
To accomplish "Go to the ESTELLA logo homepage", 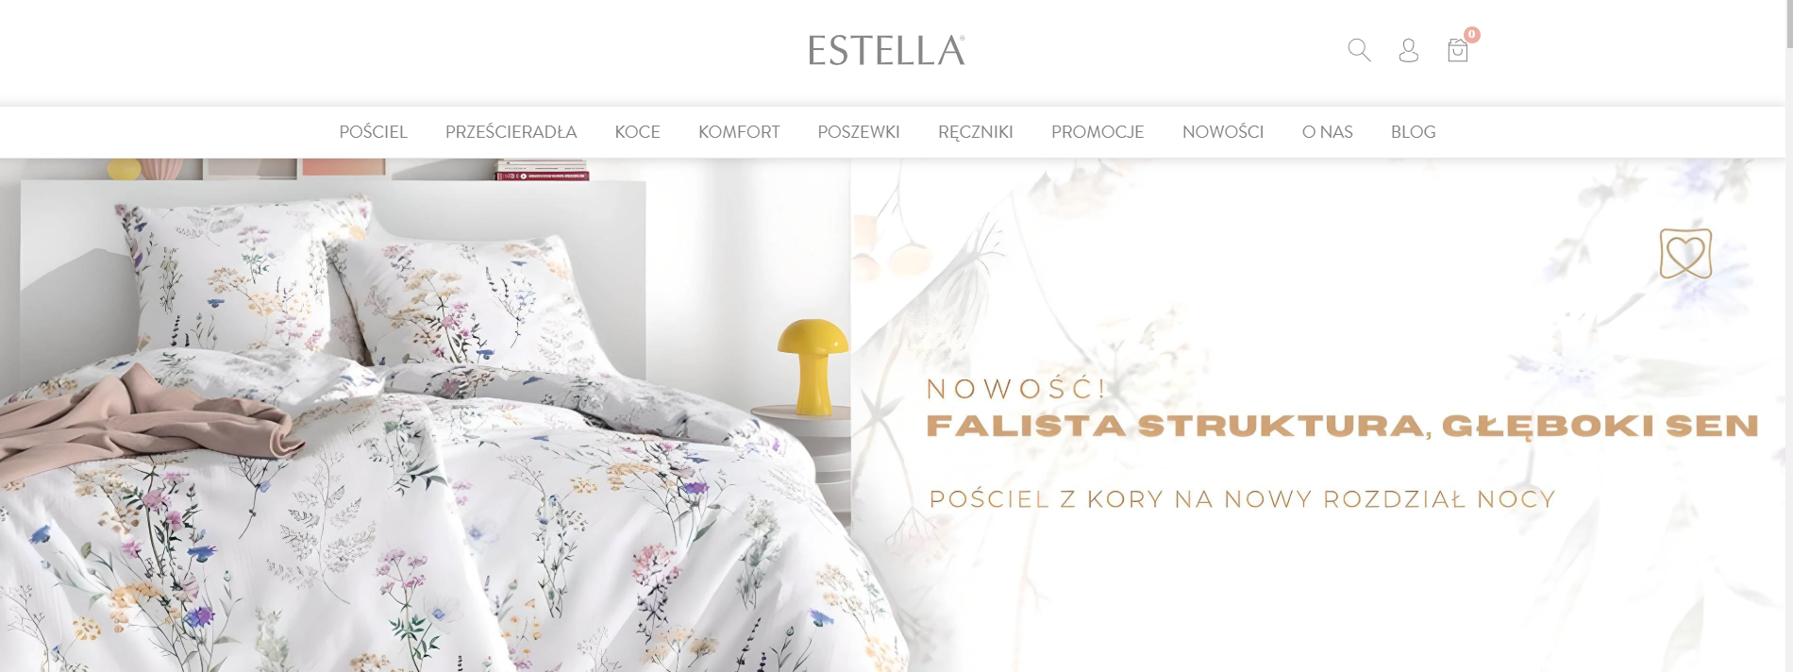I will (887, 50).
